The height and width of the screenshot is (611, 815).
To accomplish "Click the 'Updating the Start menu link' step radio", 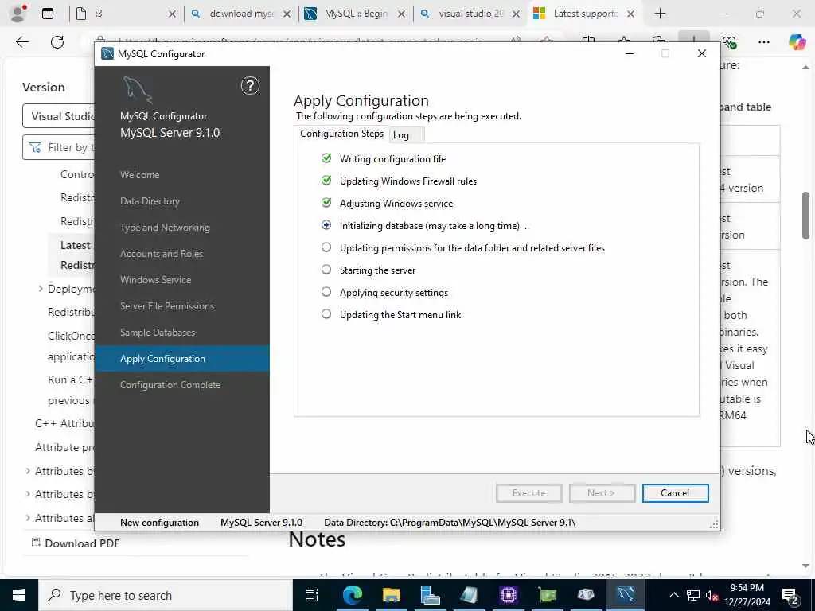I will click(326, 314).
